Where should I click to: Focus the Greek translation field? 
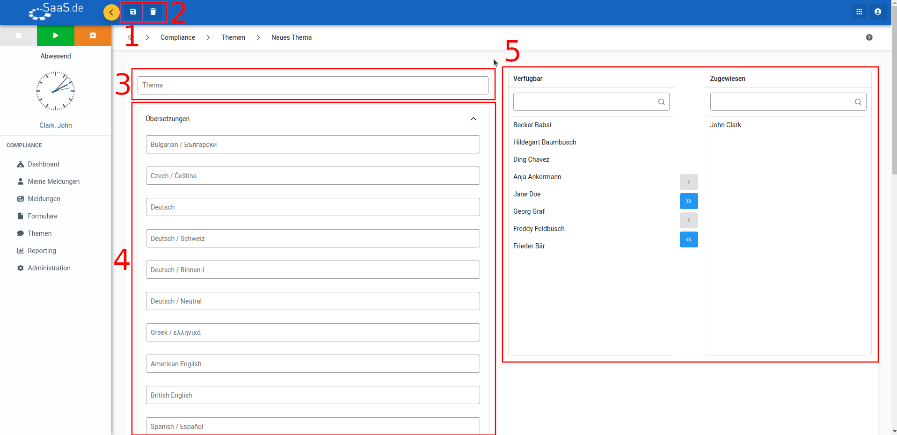click(313, 333)
